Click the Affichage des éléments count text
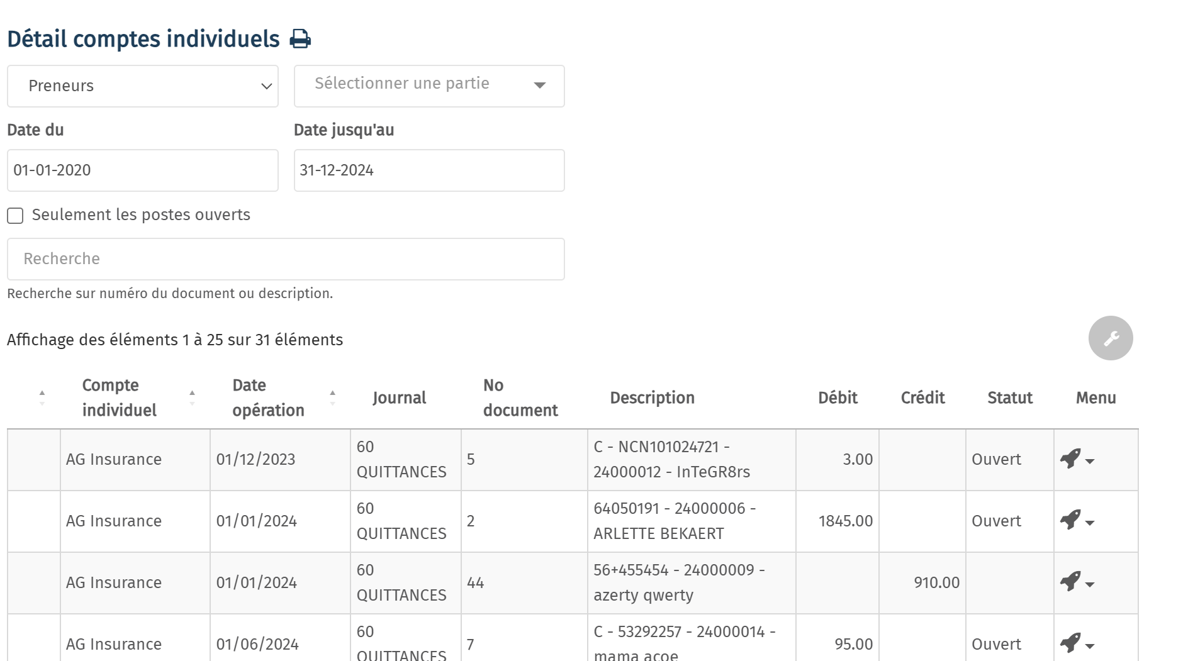 pyautogui.click(x=175, y=340)
